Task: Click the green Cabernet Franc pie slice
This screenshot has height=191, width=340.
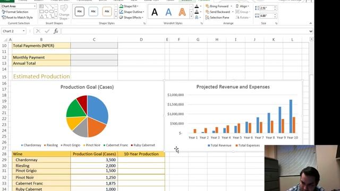Action: (x=75, y=109)
